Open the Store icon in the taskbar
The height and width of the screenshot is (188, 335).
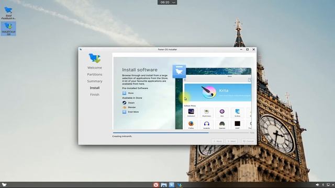tap(172, 185)
